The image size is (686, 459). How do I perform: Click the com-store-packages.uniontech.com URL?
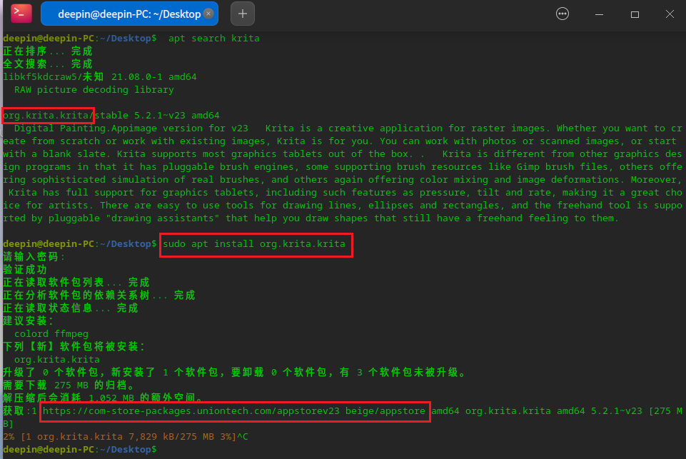[x=234, y=411]
